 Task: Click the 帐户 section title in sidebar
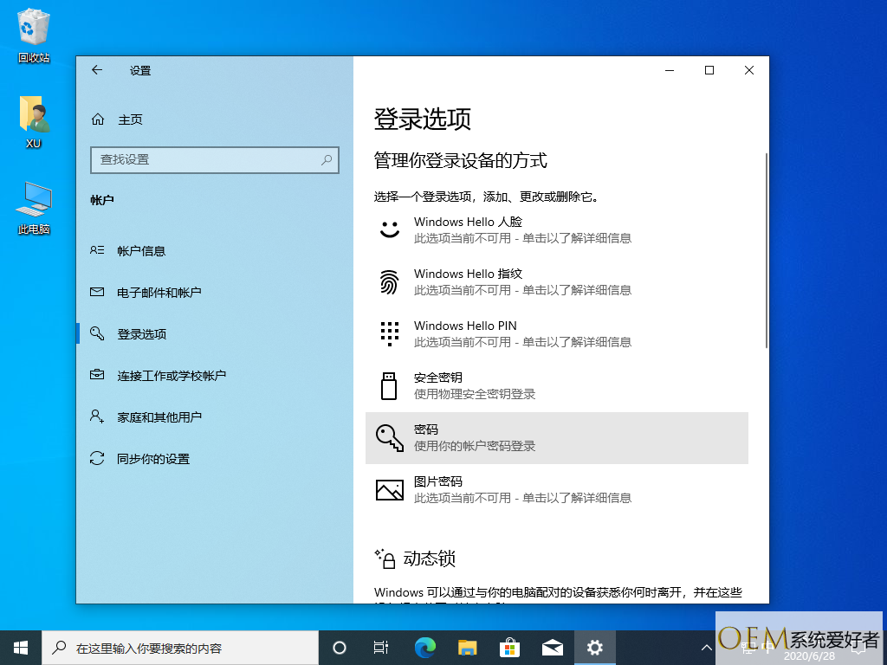[x=102, y=200]
